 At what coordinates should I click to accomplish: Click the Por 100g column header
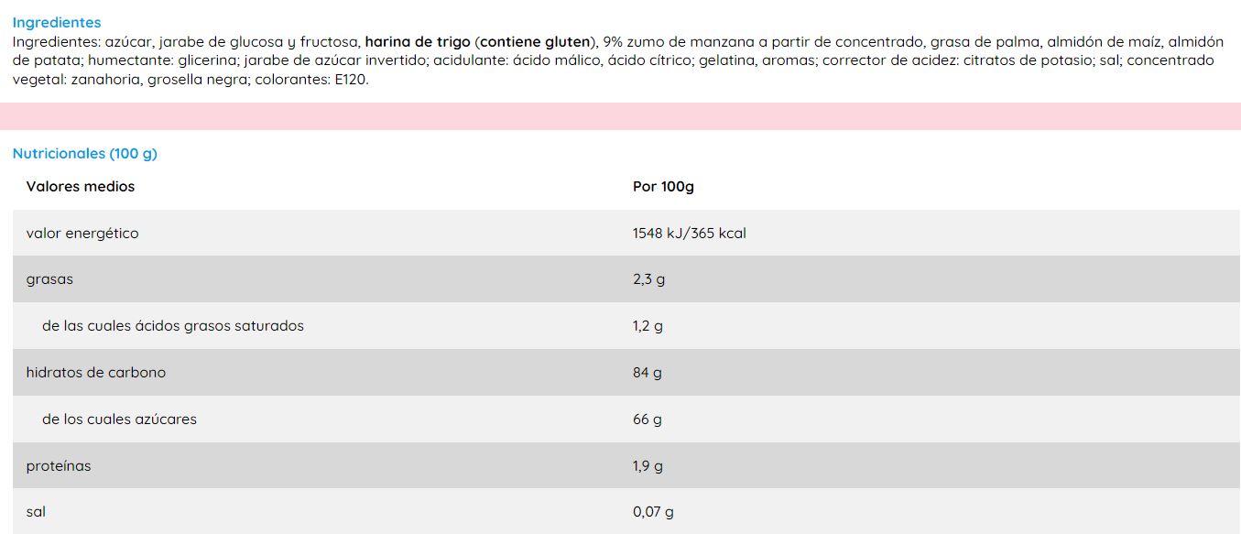[663, 186]
